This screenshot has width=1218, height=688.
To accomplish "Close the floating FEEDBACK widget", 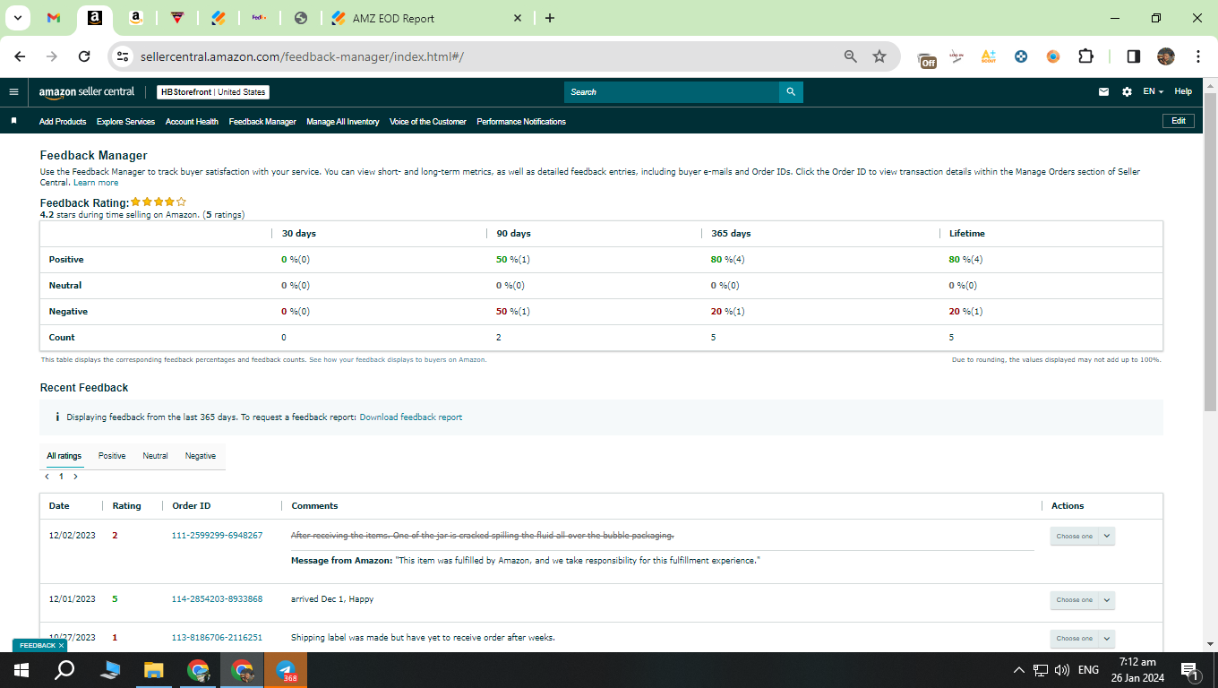I will point(61,645).
